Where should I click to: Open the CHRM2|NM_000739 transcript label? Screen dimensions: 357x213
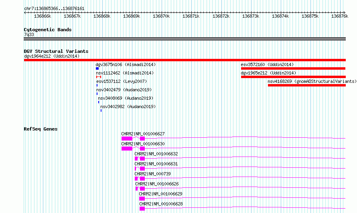(152, 174)
